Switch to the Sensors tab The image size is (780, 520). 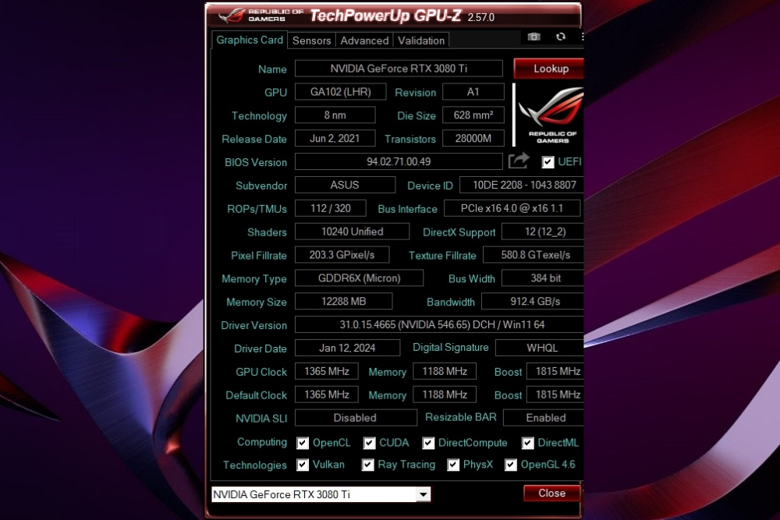point(311,41)
